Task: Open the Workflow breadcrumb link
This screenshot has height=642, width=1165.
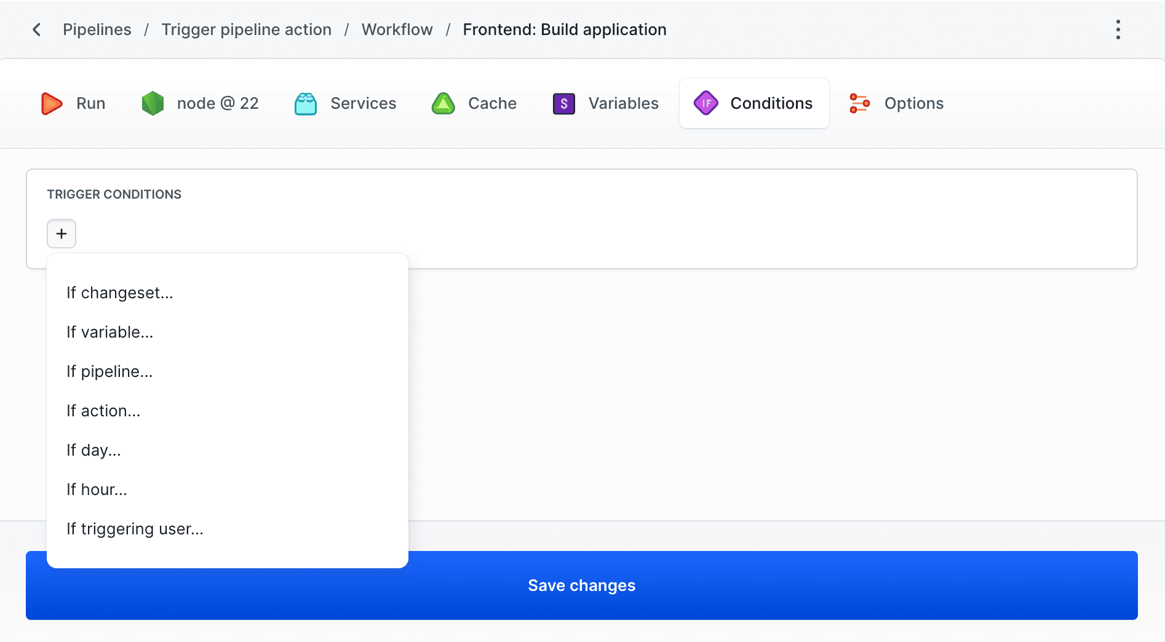Action: click(397, 30)
